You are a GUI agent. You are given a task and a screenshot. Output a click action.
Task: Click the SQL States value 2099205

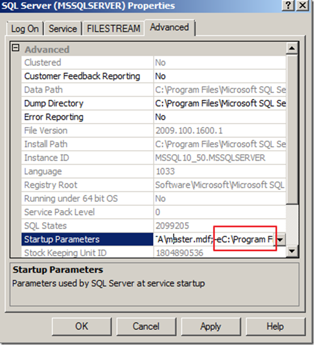172,226
